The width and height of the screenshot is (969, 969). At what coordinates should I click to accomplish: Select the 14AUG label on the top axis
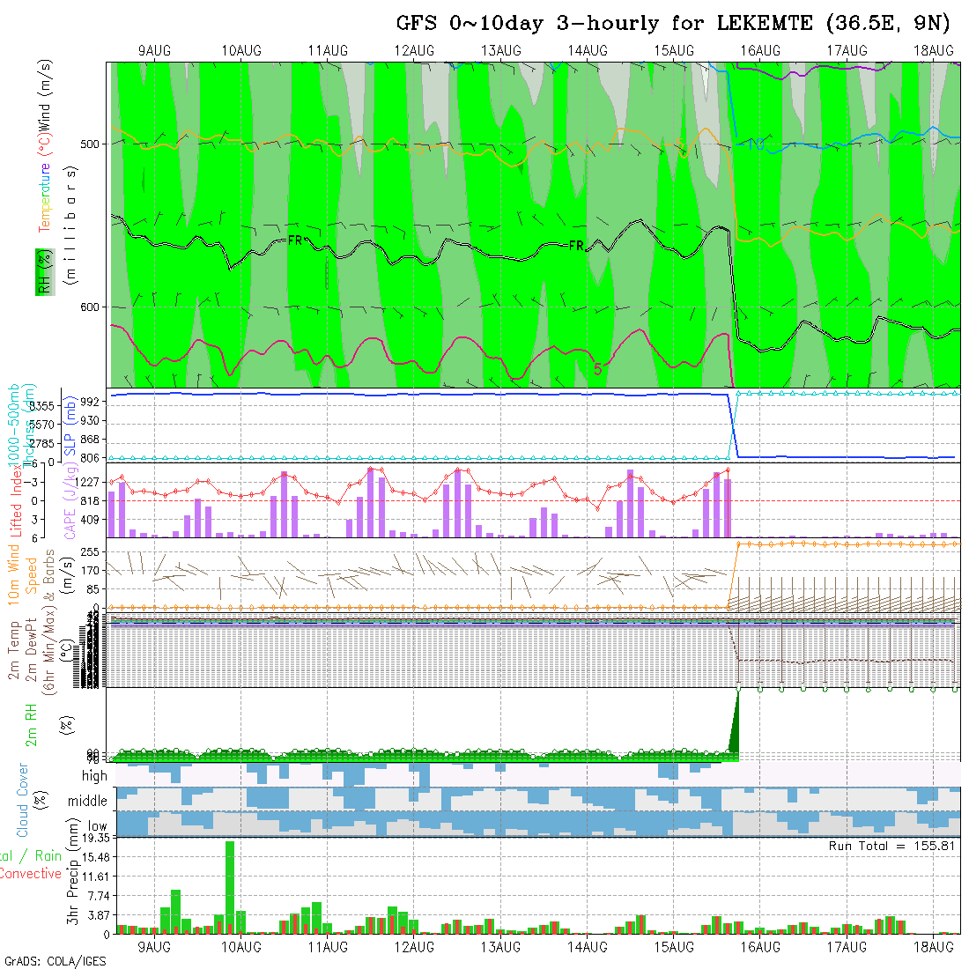(x=588, y=51)
